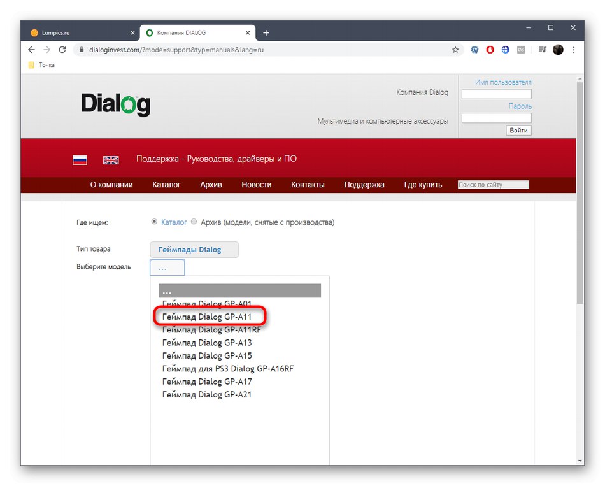
Task: Switch to English language flag
Action: click(x=111, y=160)
